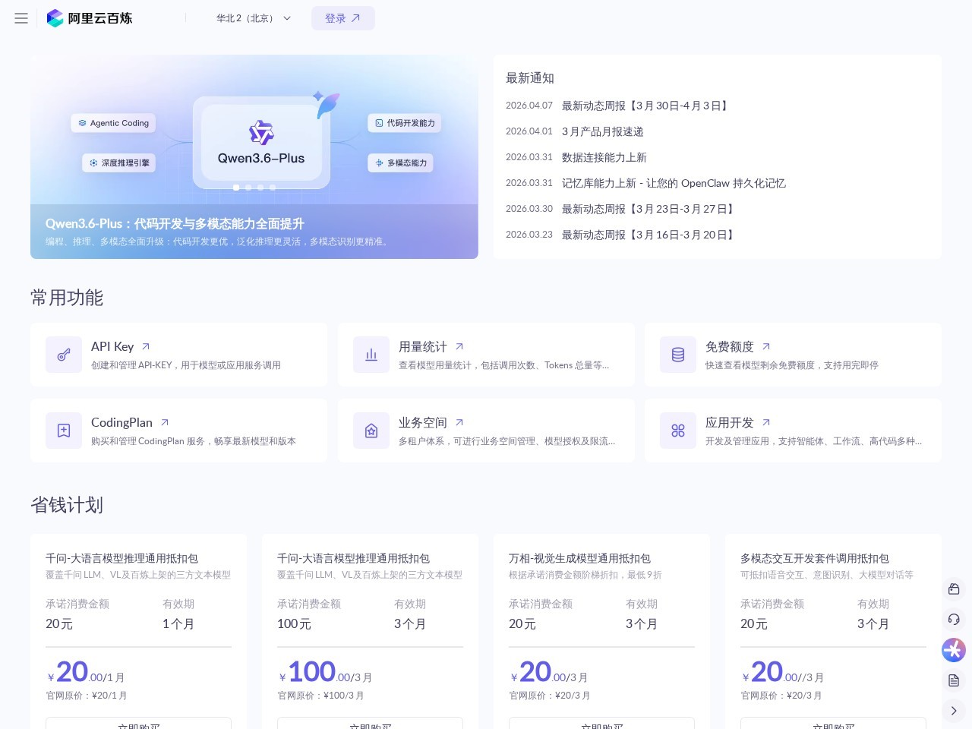Click the 阿里云百炼 logo

coord(90,18)
